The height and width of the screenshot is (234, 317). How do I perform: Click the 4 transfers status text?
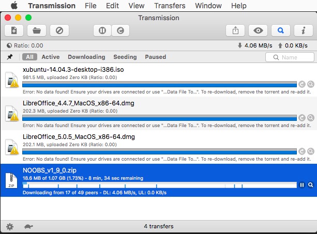pyautogui.click(x=159, y=226)
